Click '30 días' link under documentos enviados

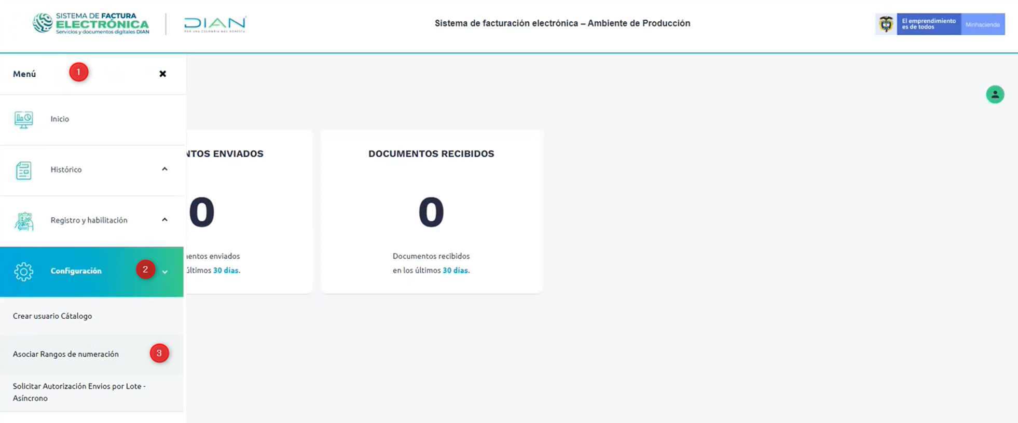(226, 270)
